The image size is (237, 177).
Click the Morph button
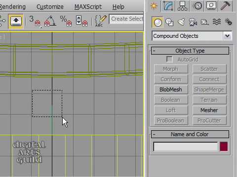171,69
